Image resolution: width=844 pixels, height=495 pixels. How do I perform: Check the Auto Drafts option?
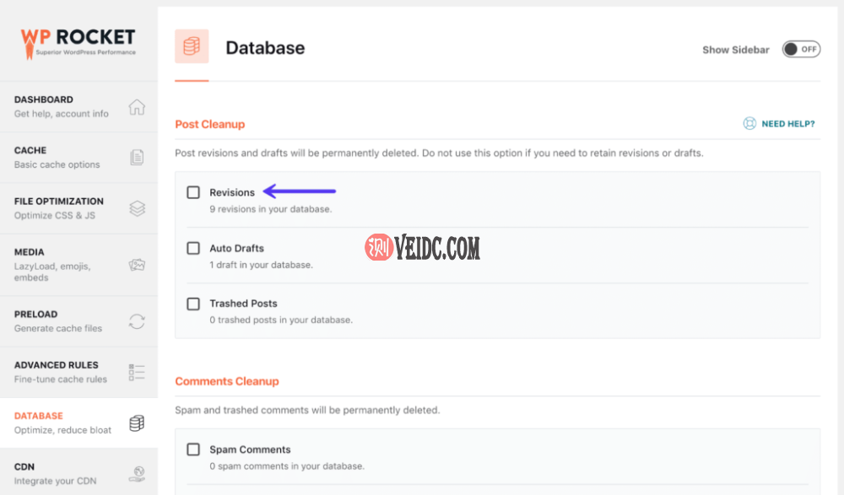click(x=193, y=248)
